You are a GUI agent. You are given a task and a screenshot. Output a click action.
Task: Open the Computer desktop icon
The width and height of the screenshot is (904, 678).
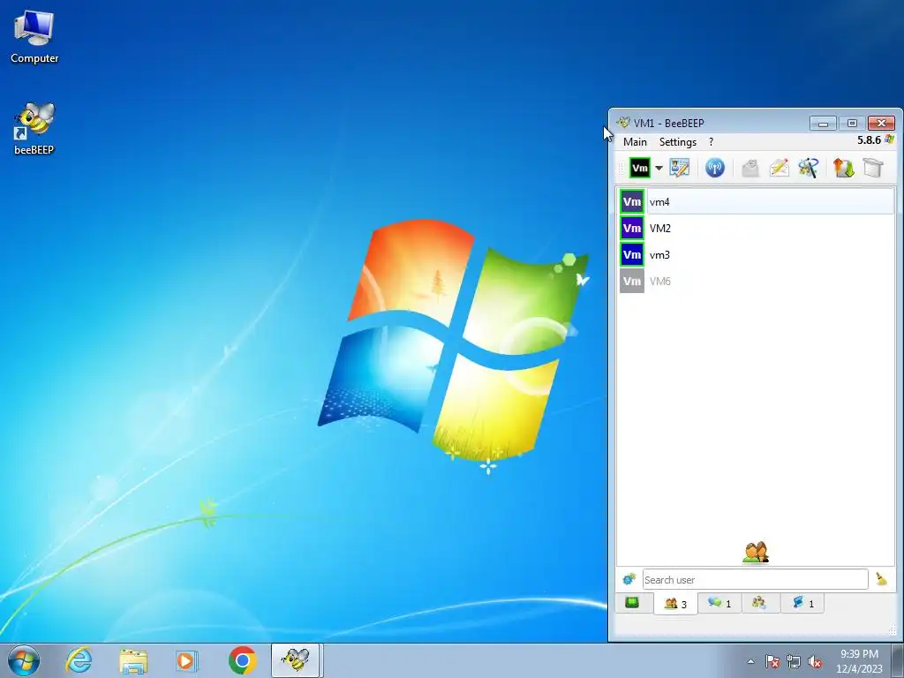tap(34, 36)
